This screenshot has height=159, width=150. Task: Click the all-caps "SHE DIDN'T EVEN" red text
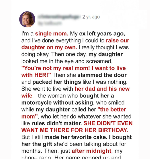click(108, 123)
